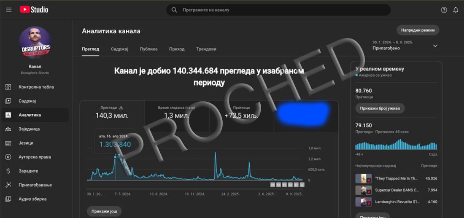Open the Disruptors channel avatar

point(35,43)
